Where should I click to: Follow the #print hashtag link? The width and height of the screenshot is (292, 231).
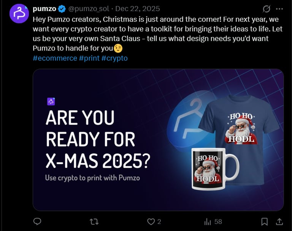pyautogui.click(x=89, y=58)
